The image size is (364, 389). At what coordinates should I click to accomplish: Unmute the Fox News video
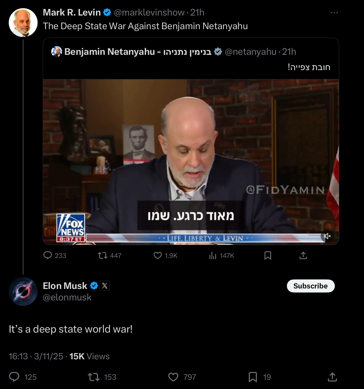click(327, 236)
